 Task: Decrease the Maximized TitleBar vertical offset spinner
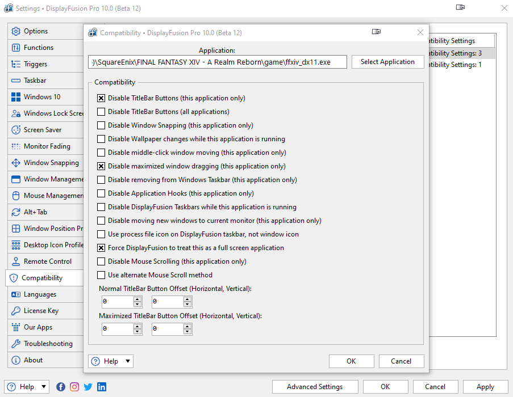tap(187, 332)
